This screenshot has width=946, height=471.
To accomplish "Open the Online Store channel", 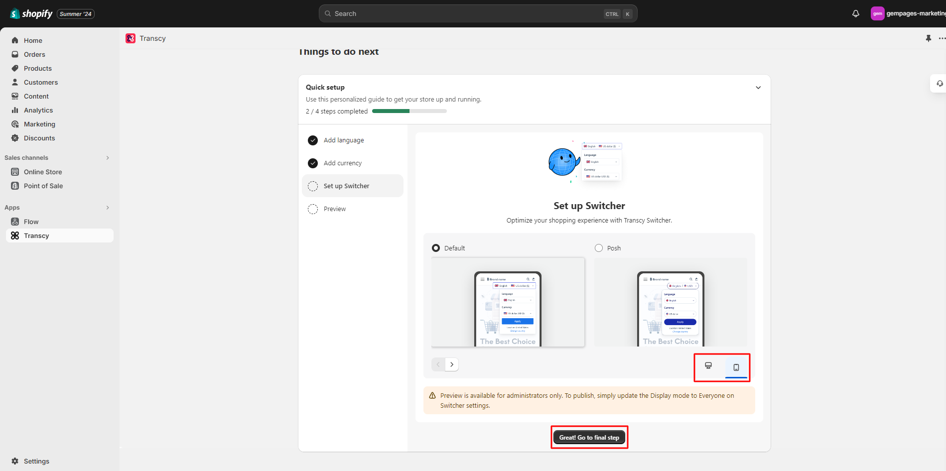I will click(43, 172).
